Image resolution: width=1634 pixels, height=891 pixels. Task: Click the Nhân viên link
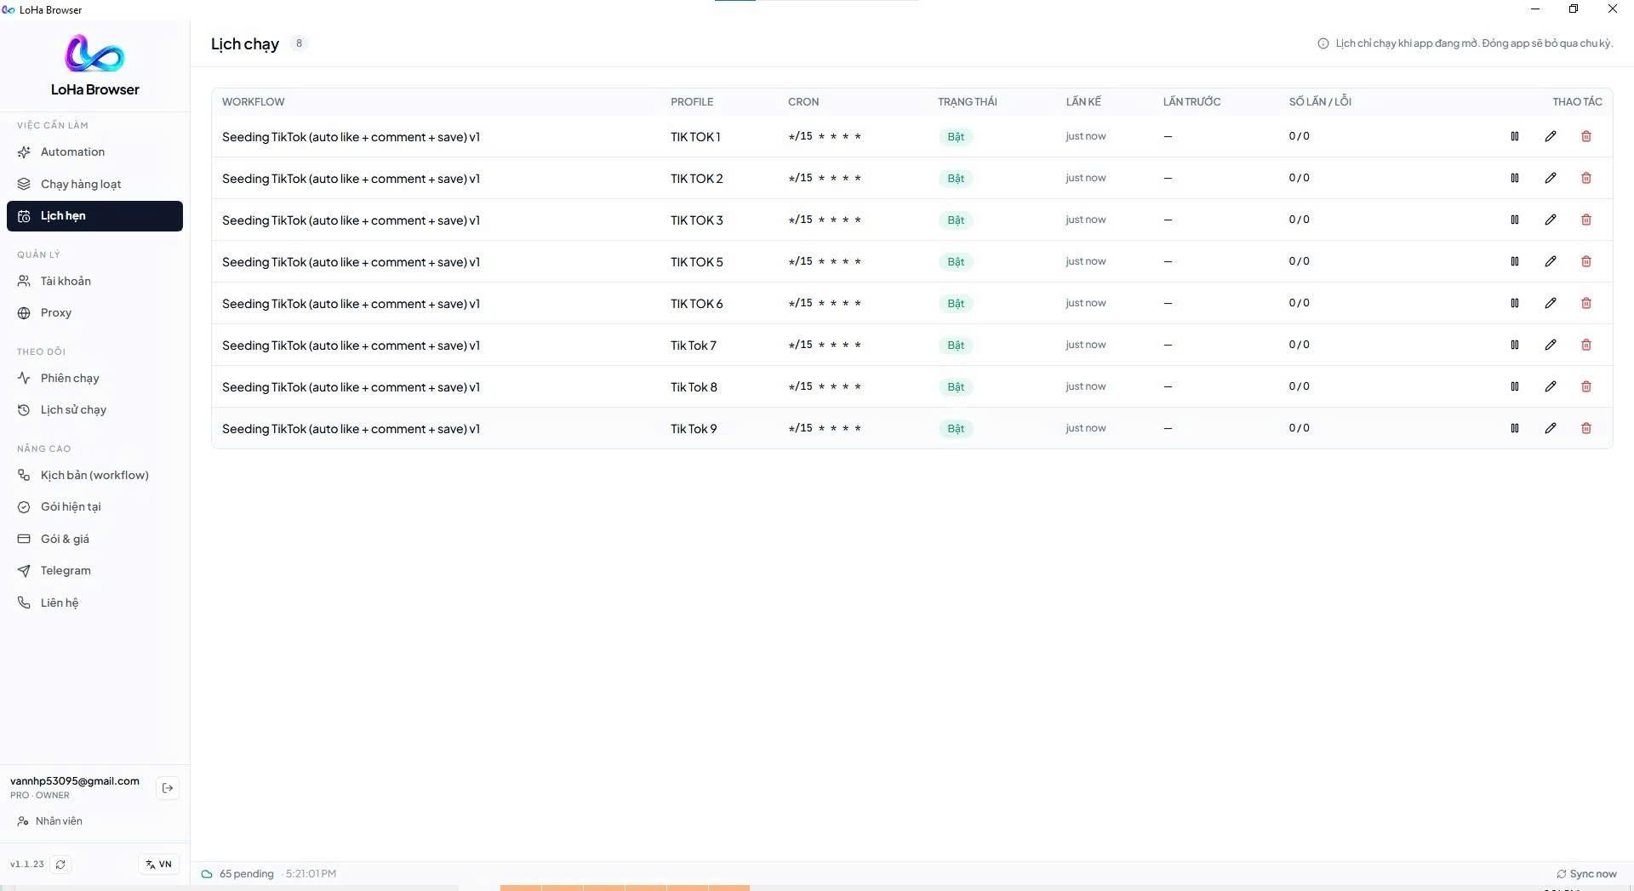tap(50, 821)
